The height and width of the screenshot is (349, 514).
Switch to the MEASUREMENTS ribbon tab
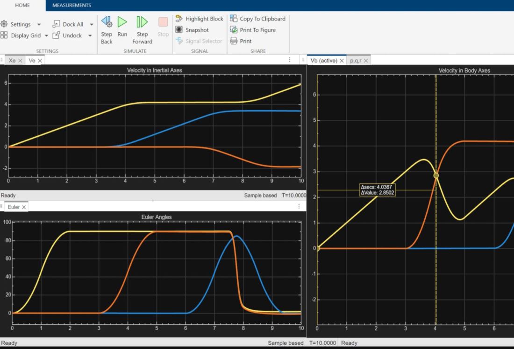[71, 5]
